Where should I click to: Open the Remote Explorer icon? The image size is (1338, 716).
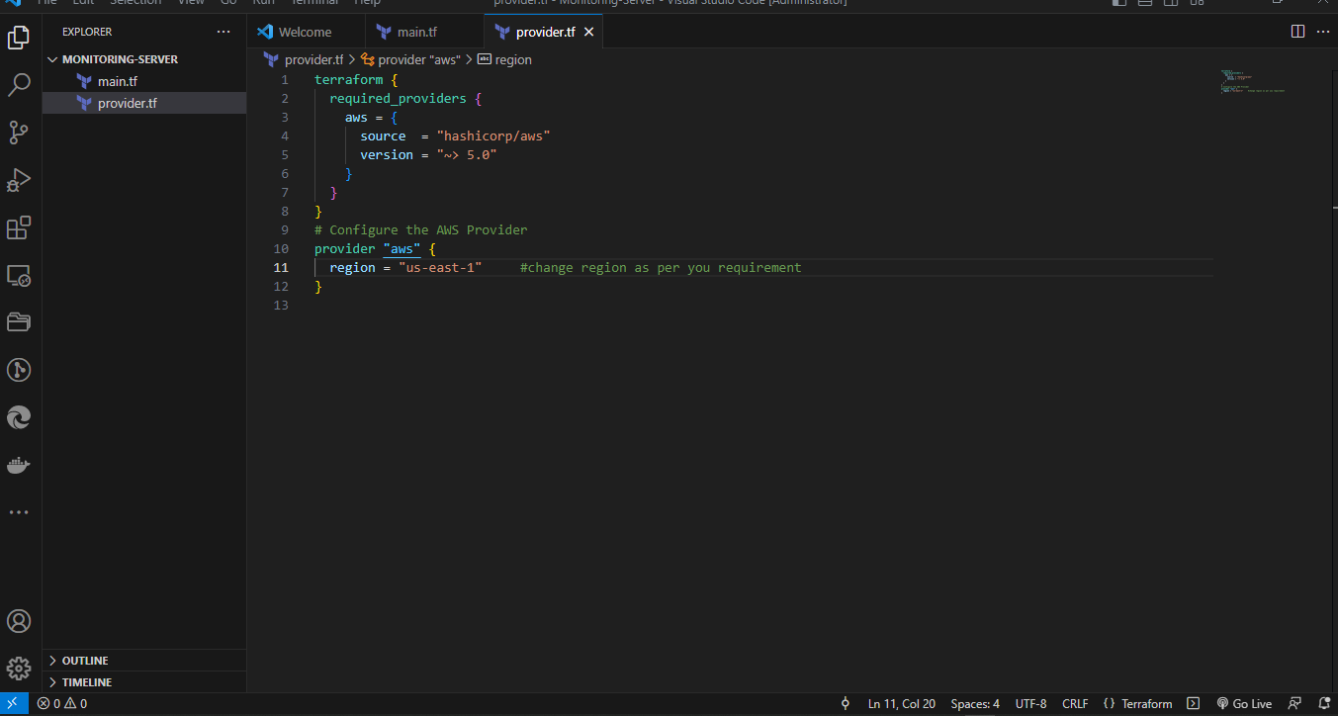click(x=19, y=276)
